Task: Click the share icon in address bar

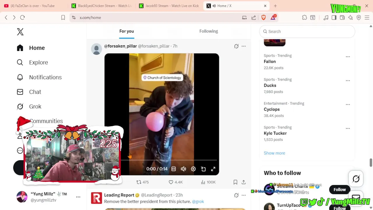Action: 254,17
